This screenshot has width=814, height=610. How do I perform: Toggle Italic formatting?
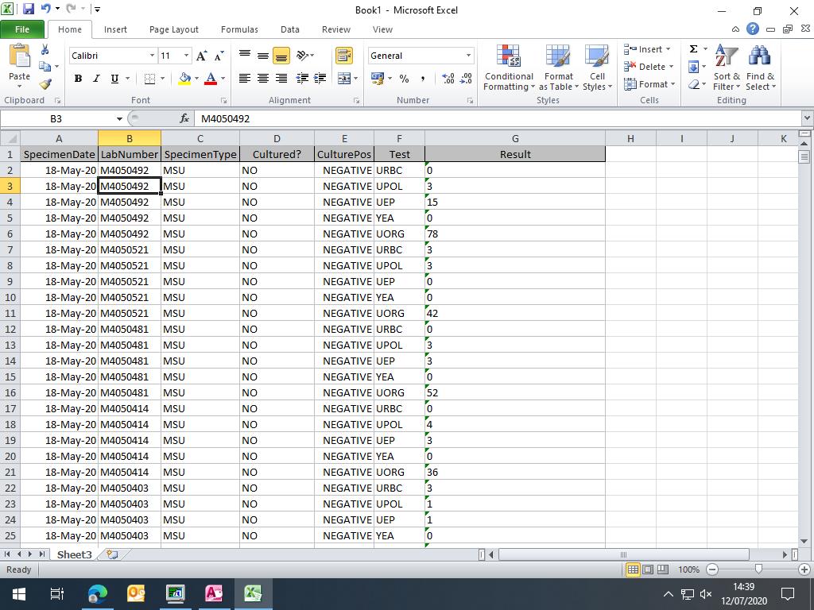pyautogui.click(x=96, y=79)
